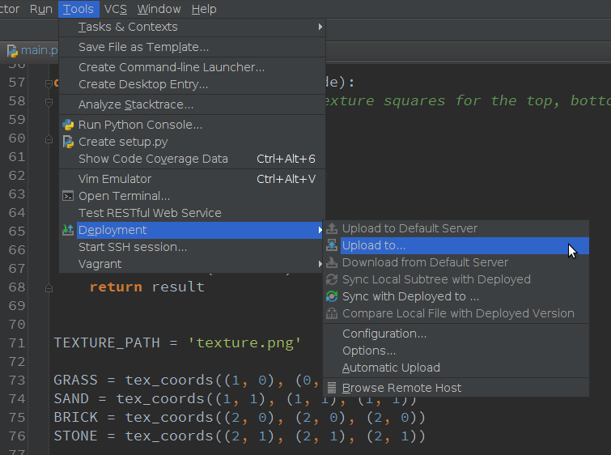Select Upload to Default Server
611x455 pixels.
pos(456,228)
